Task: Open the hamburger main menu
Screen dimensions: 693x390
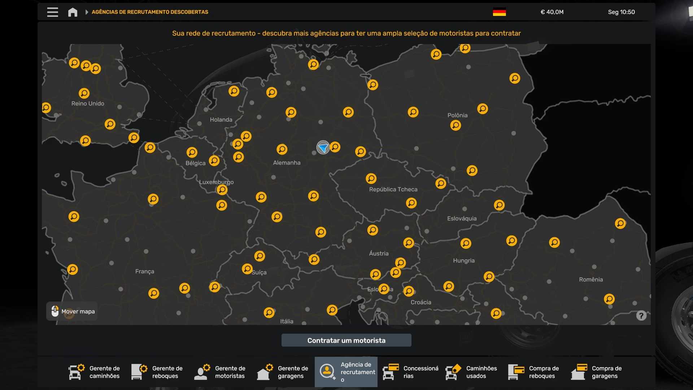Action: click(52, 12)
